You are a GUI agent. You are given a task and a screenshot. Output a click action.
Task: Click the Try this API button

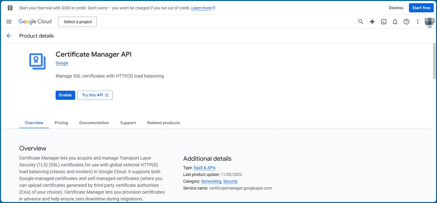click(x=95, y=95)
